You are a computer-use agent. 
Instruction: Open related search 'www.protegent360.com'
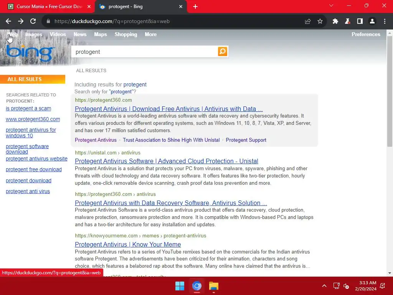(33, 119)
